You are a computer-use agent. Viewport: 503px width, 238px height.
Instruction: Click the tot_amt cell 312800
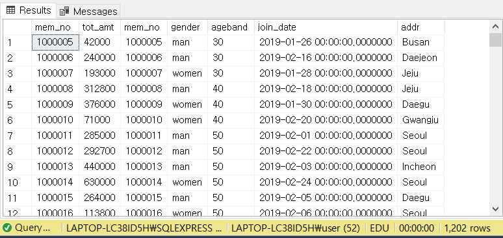click(100, 89)
